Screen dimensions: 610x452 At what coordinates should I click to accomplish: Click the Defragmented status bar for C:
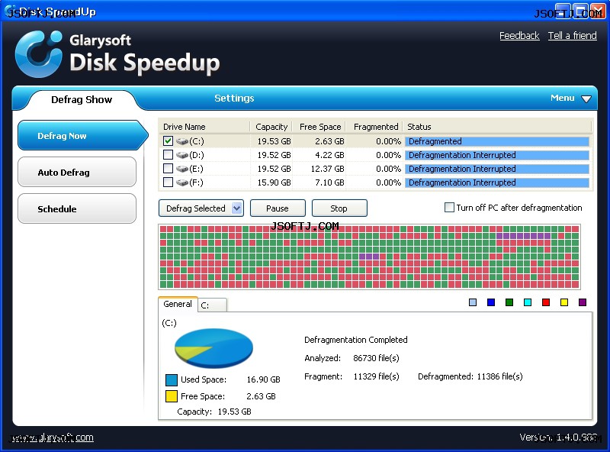pos(497,141)
